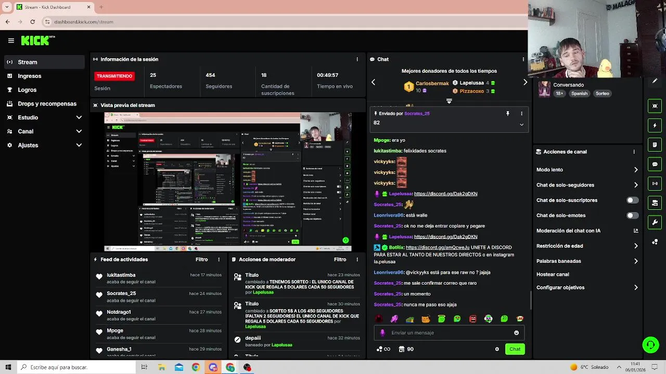666x374 pixels.
Task: Click the 18+ stream tag
Action: 559,94
